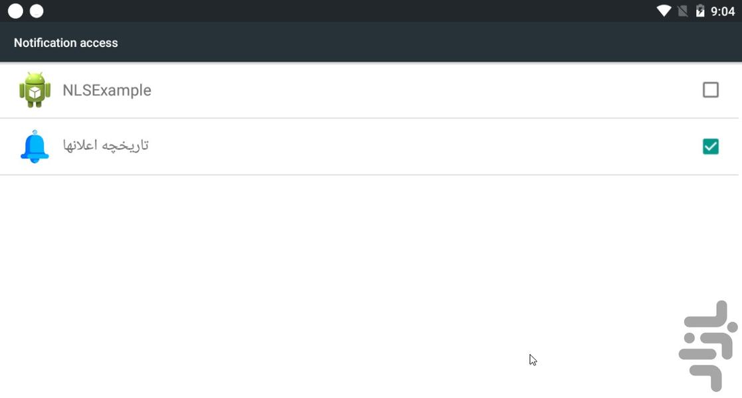Click the gray watermark logo

(x=707, y=346)
